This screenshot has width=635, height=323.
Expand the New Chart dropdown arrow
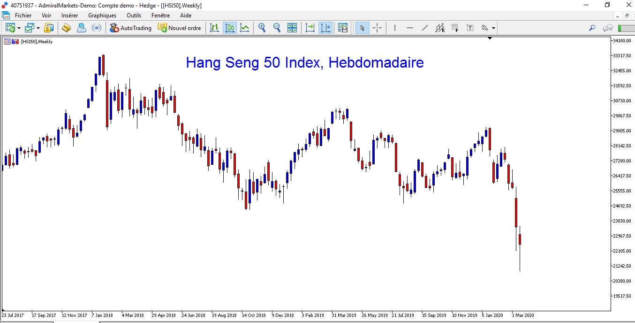19,28
